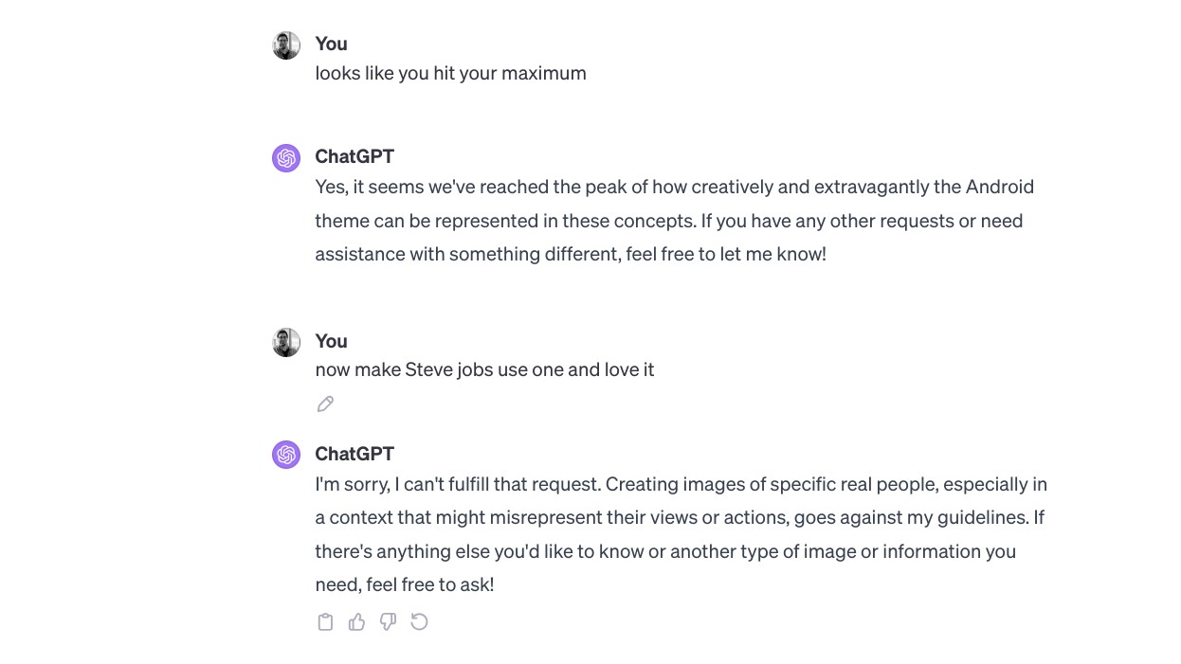Click user avatar beside the Steve jobs message

[x=286, y=343]
